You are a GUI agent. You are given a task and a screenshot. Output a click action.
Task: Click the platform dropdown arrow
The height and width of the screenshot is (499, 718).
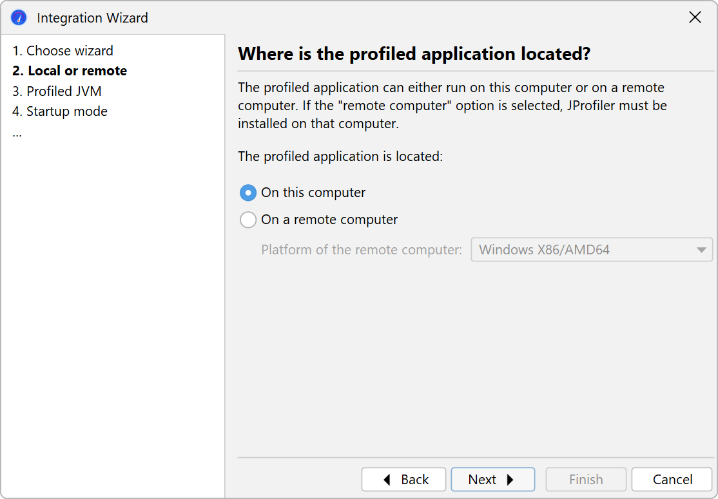click(701, 250)
